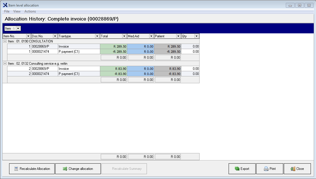Collapse Item 02. 0132 Consulting service group

(x=5, y=64)
